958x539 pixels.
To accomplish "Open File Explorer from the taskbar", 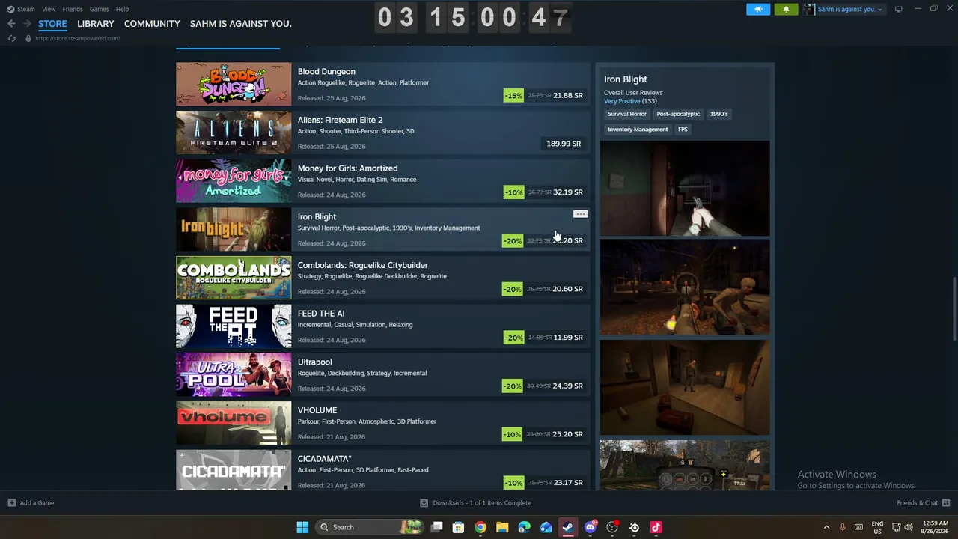I will 502,527.
